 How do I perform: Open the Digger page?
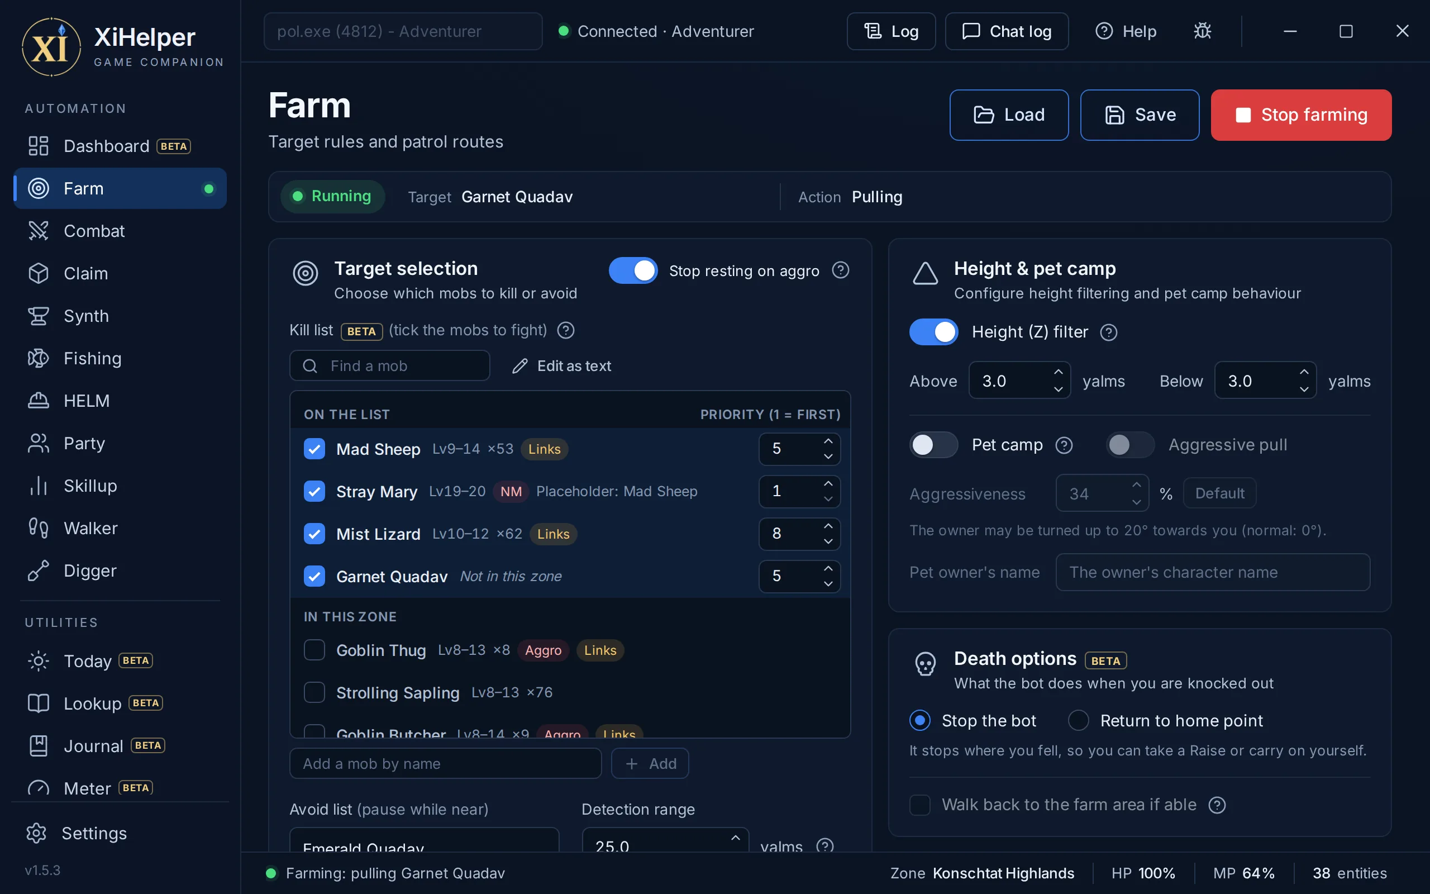(x=120, y=570)
